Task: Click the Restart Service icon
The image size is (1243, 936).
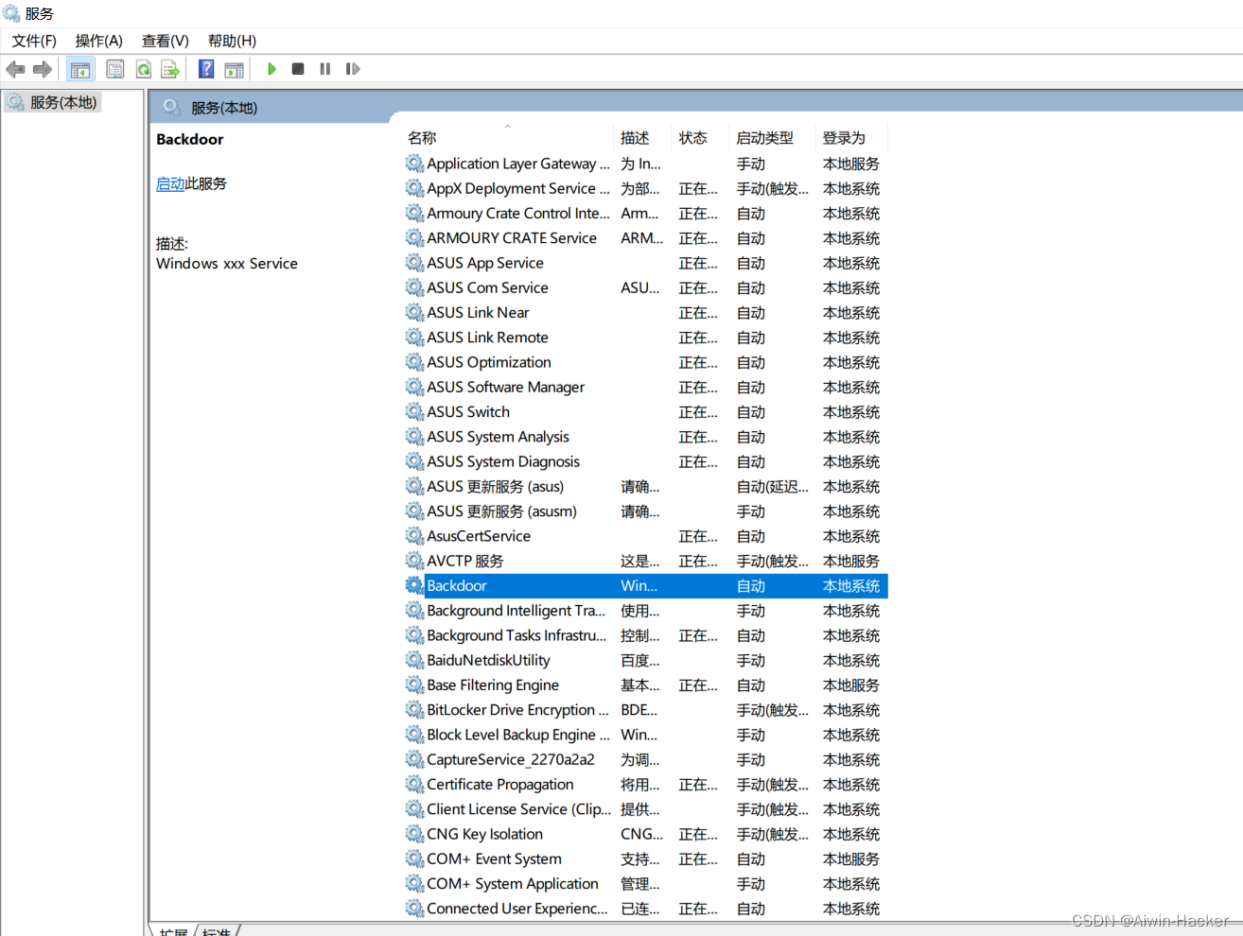Action: click(x=353, y=69)
